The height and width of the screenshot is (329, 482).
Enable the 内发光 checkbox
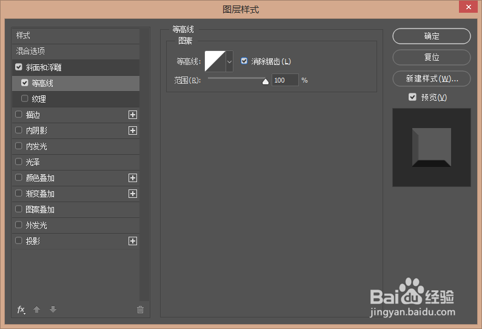point(19,146)
